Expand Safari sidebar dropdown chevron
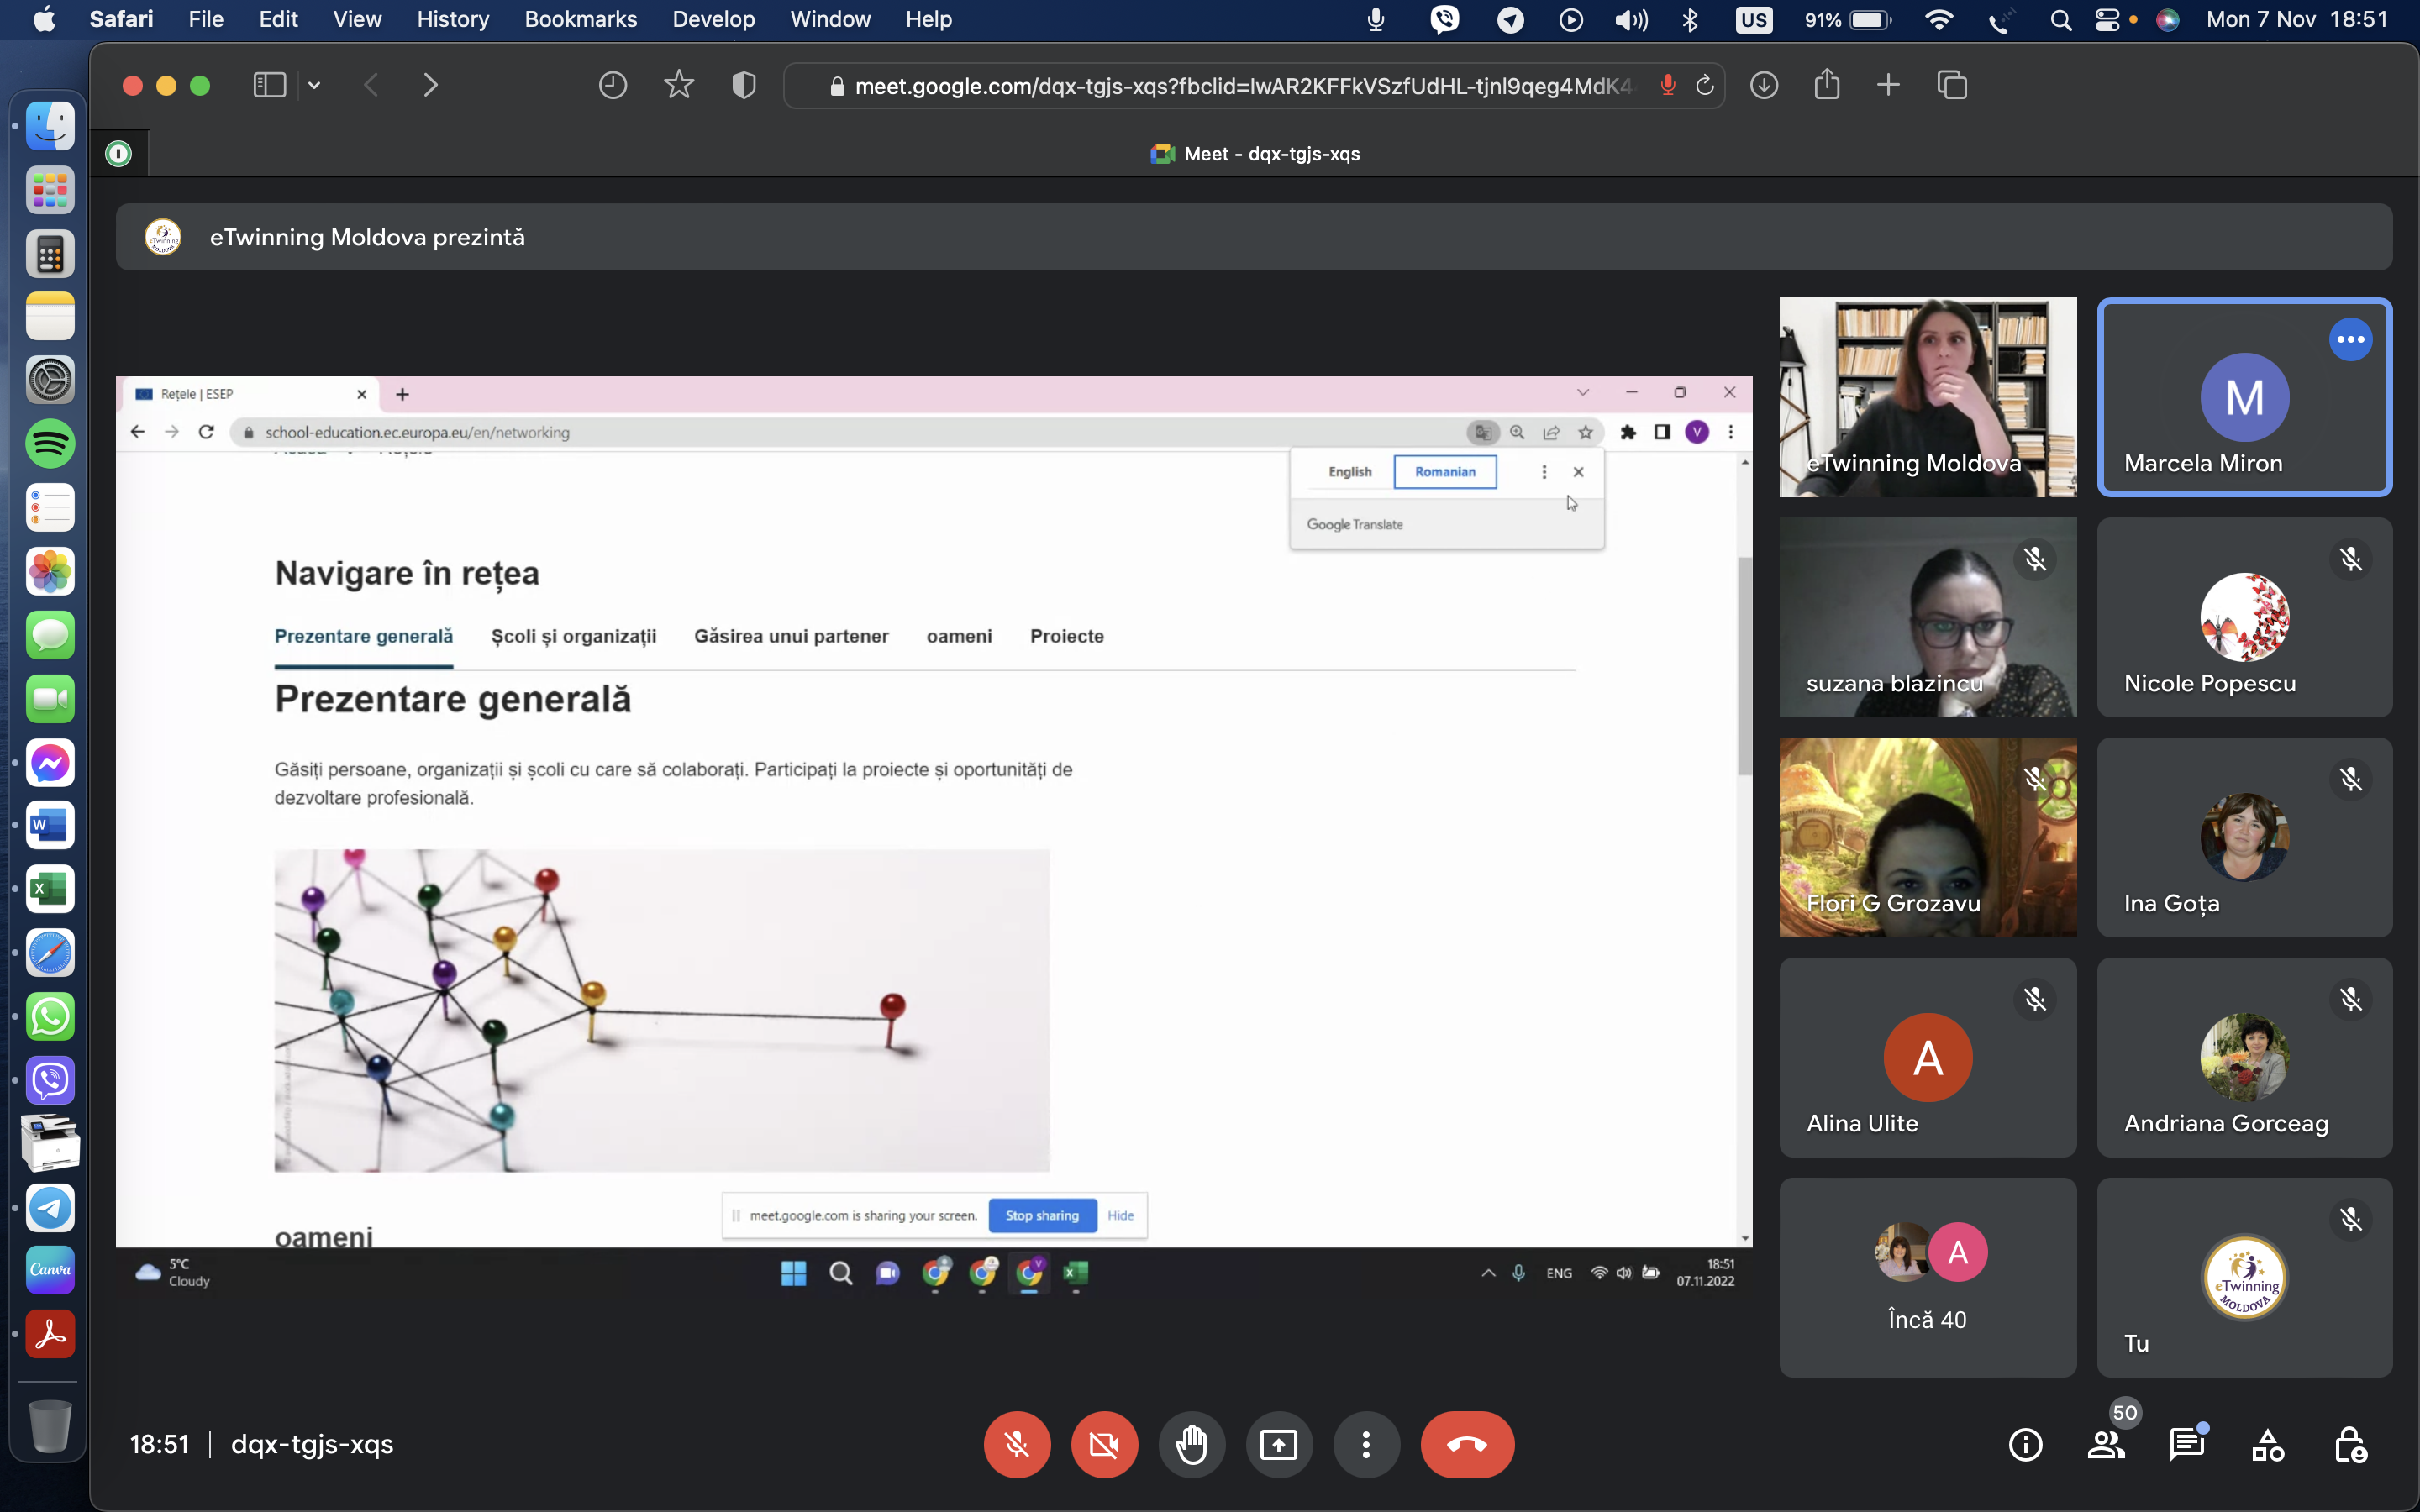 coord(314,85)
